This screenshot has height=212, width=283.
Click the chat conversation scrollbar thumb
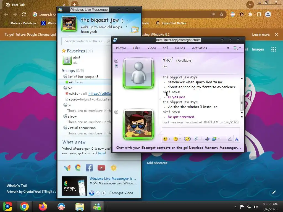(242, 103)
